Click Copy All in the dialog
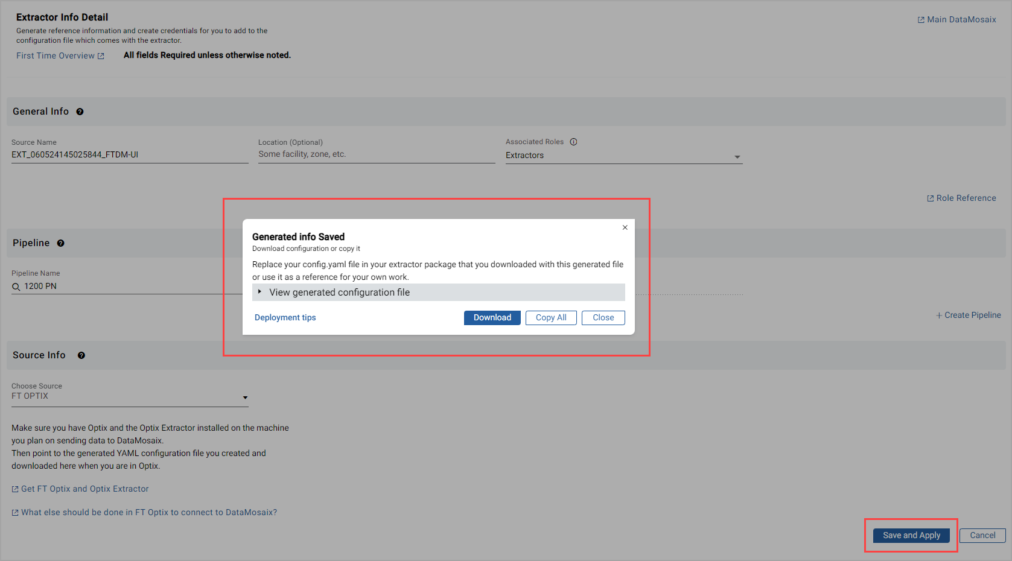 (x=550, y=317)
